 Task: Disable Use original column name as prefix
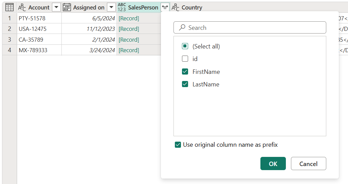pyautogui.click(x=178, y=145)
